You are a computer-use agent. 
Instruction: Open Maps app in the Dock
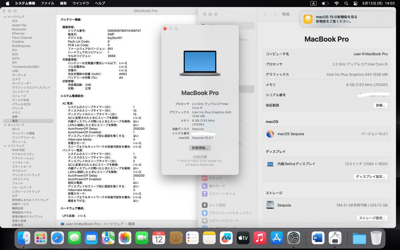108,238
